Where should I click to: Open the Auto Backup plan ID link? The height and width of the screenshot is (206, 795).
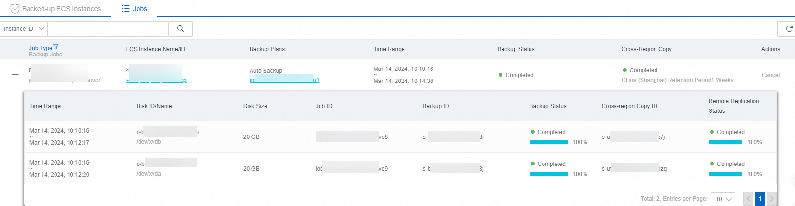284,80
